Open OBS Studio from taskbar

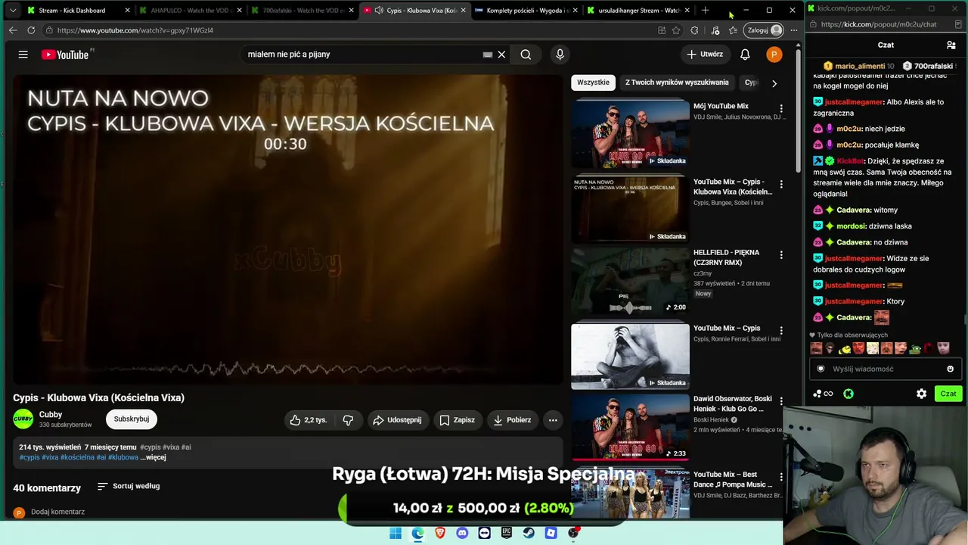pos(573,533)
